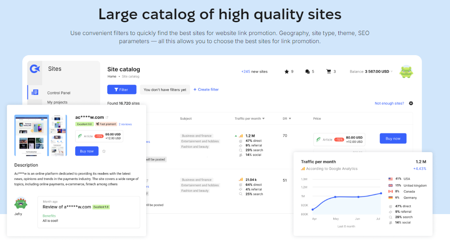450x241 pixels.
Task: Open the messages chat bubble icon
Action: tap(307, 71)
